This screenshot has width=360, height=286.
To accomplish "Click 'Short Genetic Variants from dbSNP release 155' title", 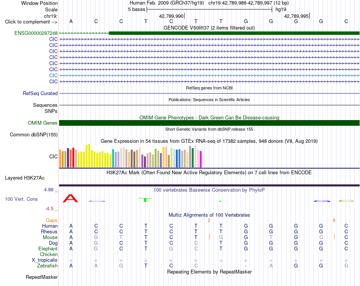I will coord(209,129).
